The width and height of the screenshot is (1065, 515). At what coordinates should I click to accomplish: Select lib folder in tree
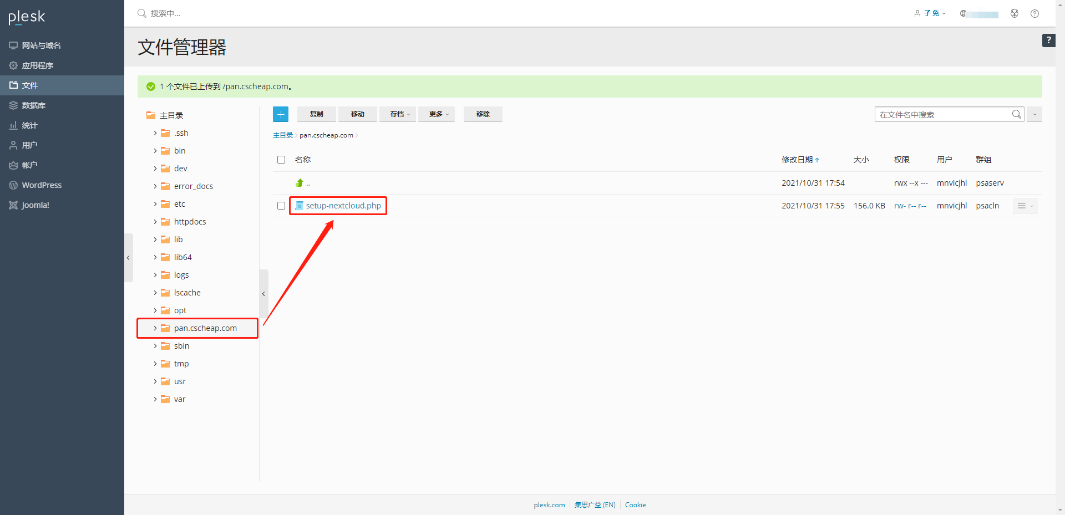point(178,239)
